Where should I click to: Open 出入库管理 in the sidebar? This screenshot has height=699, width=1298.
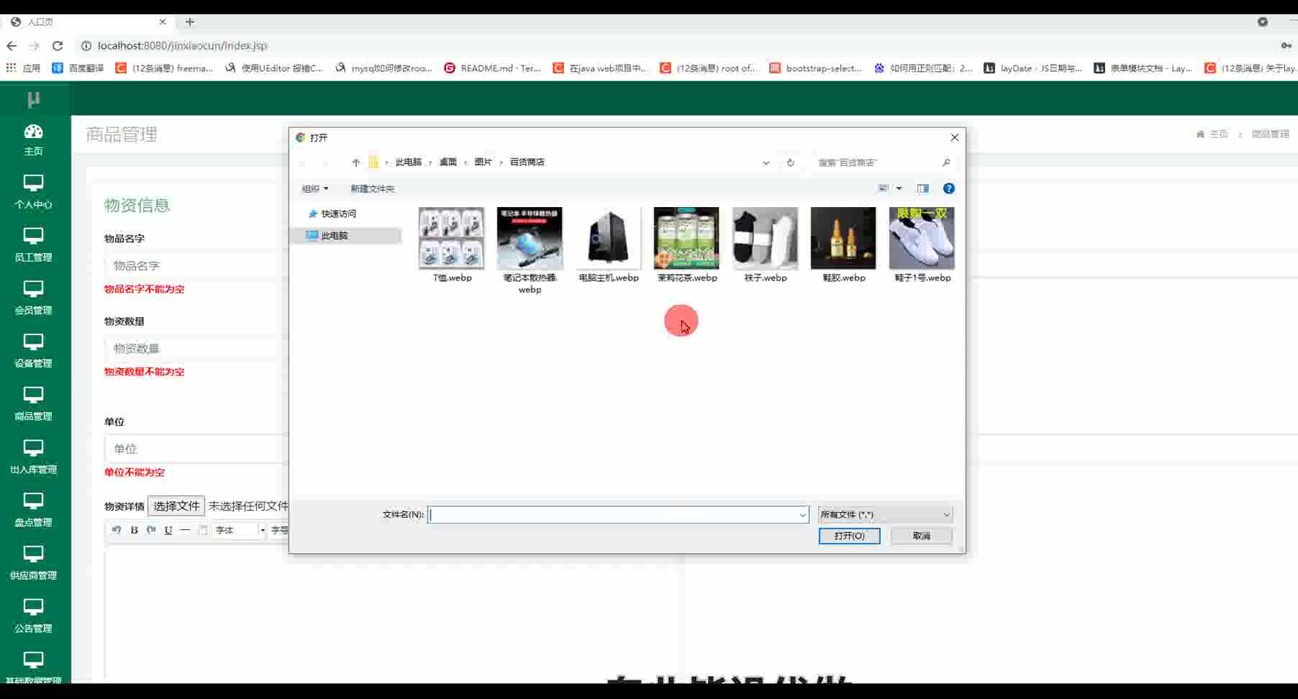(33, 457)
